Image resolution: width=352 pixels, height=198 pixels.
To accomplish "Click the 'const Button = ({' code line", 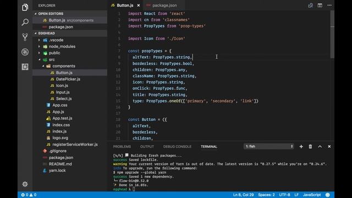I will [147, 120].
